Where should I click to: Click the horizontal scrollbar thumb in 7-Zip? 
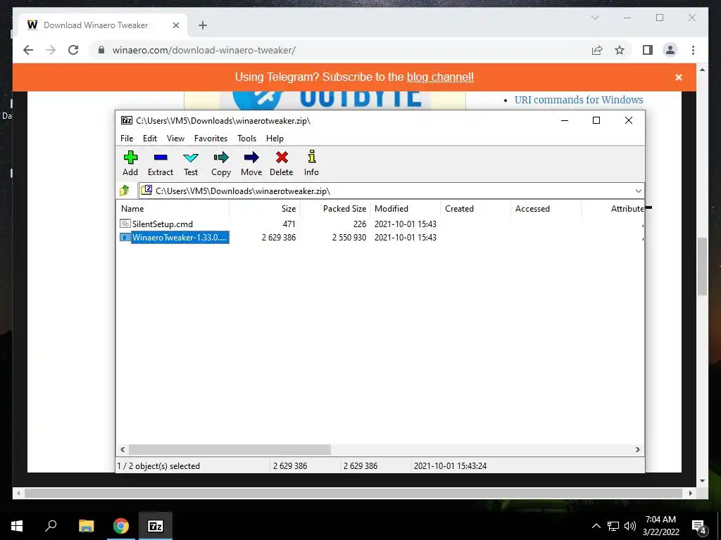pyautogui.click(x=230, y=449)
